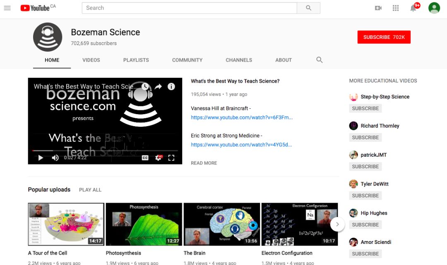
Task: Open the account avatar menu
Action: click(x=434, y=8)
